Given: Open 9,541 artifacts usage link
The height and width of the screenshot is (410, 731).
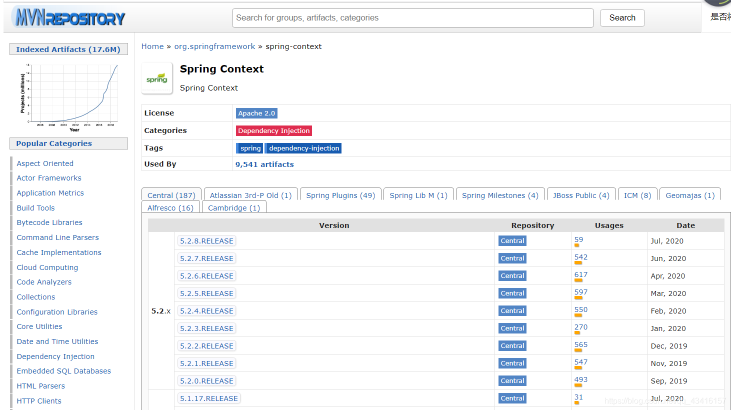Looking at the screenshot, I should (264, 164).
